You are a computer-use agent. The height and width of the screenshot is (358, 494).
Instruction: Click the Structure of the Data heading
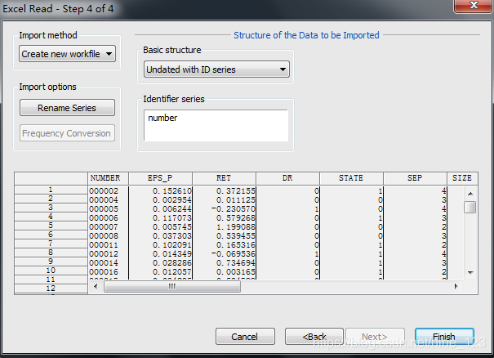(x=306, y=35)
